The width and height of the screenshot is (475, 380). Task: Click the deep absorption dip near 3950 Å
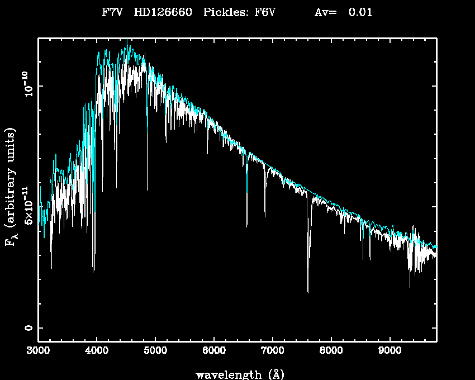click(93, 270)
